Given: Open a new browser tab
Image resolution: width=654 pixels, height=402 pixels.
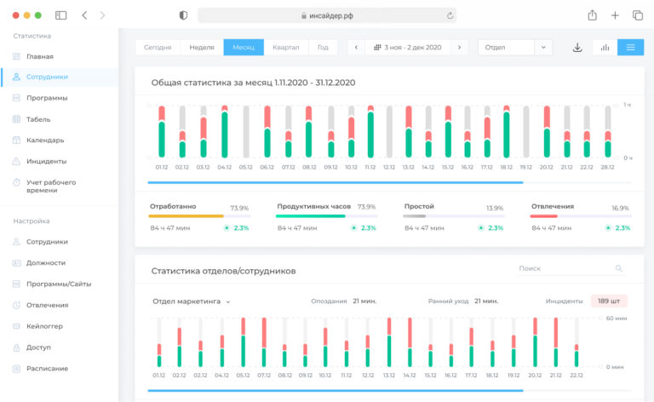Looking at the screenshot, I should coord(615,15).
